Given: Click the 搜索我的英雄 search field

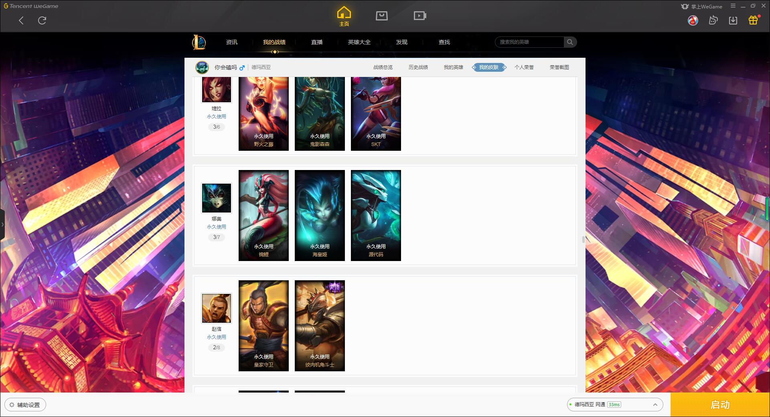Looking at the screenshot, I should point(530,42).
